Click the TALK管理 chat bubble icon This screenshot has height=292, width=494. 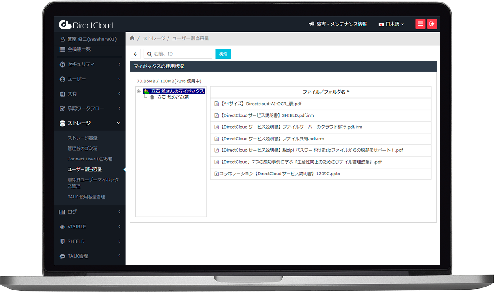pyautogui.click(x=62, y=256)
